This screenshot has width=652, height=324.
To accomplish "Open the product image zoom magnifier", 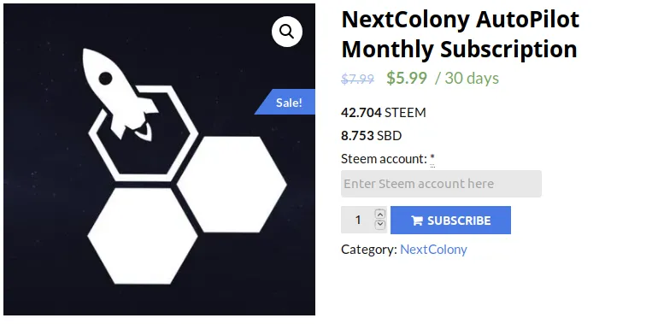I will click(287, 31).
